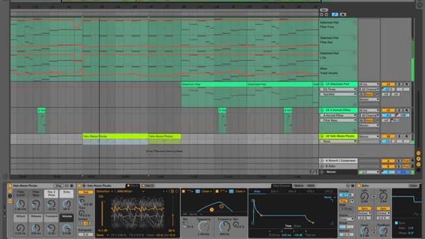Image resolution: width=425 pixels, height=239 pixels.
Task: Click the Wavetable Volume value field
Action: point(346,195)
